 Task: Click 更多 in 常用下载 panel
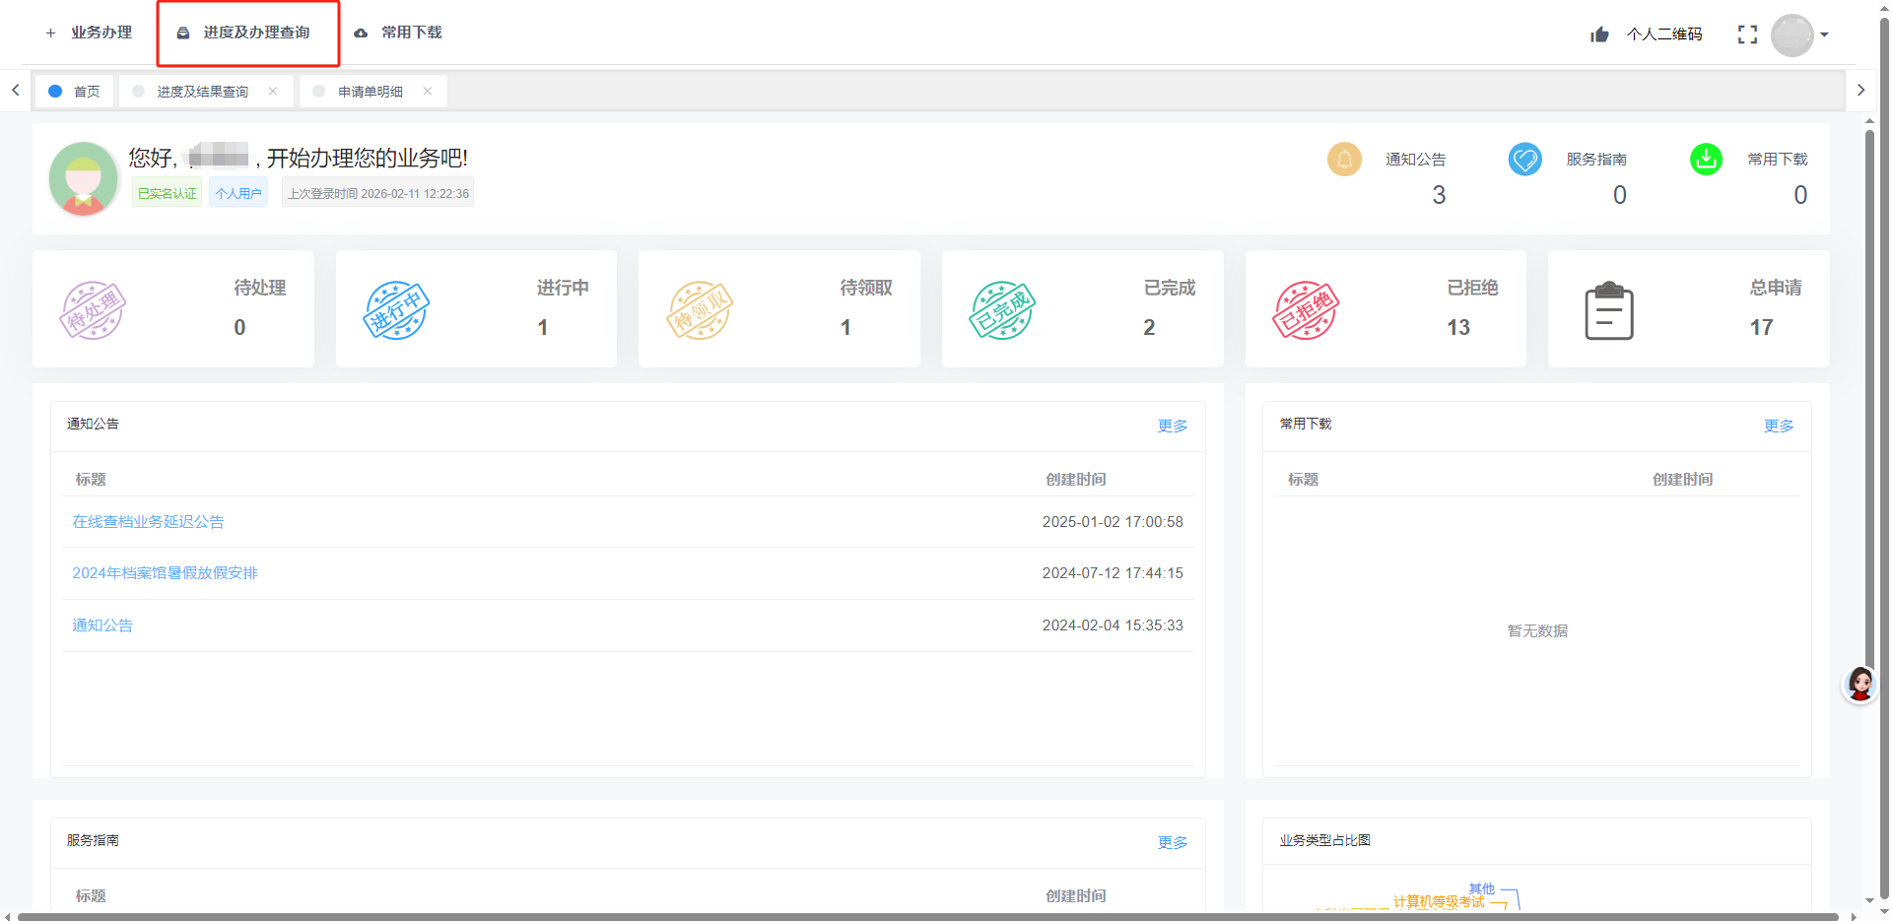(x=1779, y=426)
